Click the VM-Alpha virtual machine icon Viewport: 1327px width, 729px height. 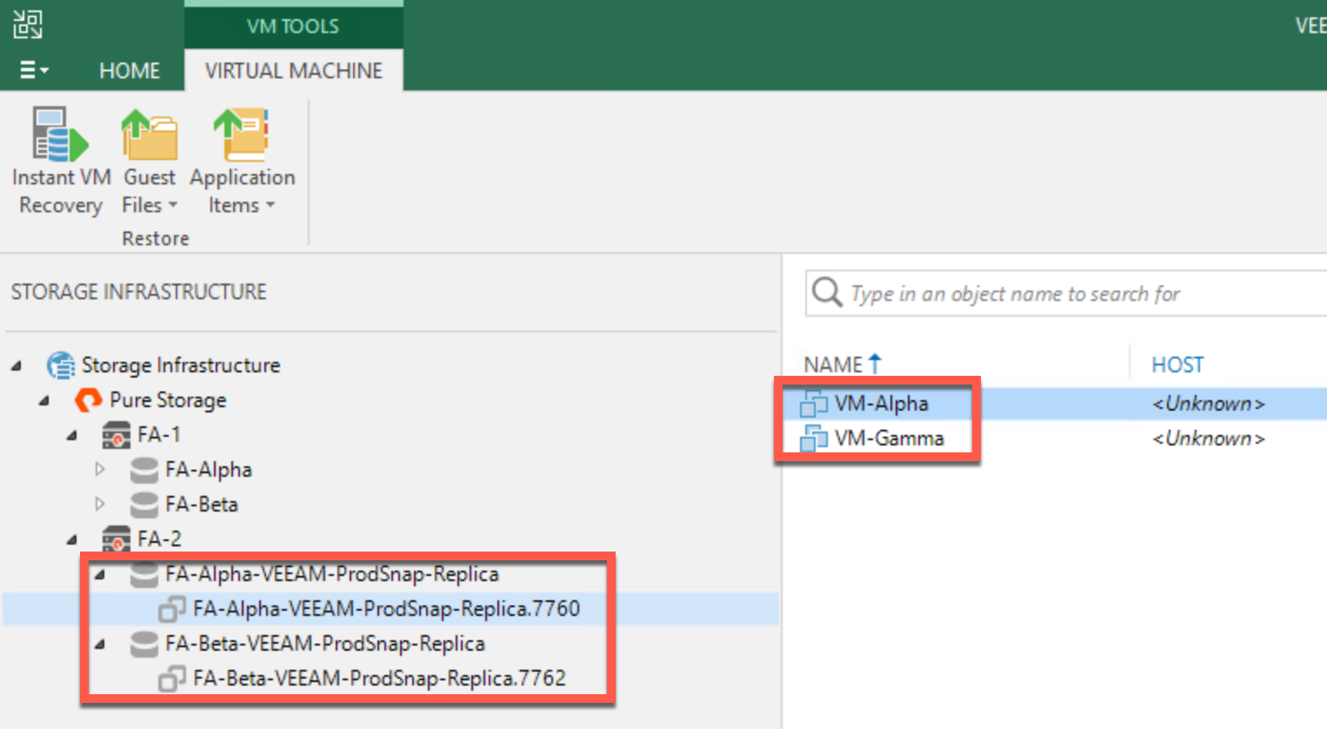click(814, 404)
